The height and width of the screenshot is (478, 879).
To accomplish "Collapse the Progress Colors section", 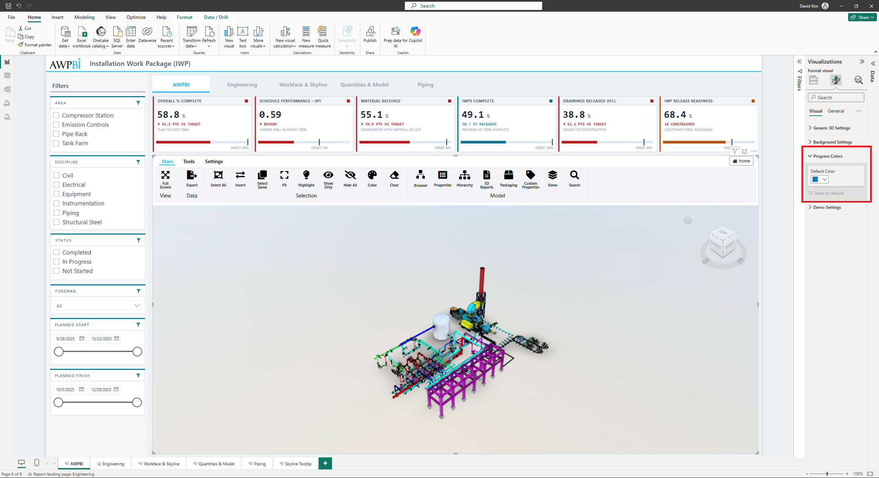I will pyautogui.click(x=825, y=156).
